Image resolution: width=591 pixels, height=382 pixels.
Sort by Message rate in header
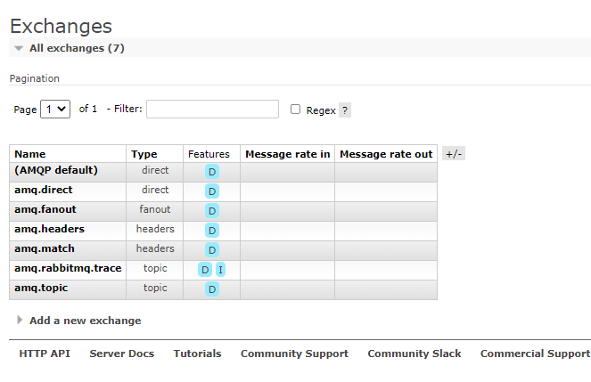(x=288, y=154)
